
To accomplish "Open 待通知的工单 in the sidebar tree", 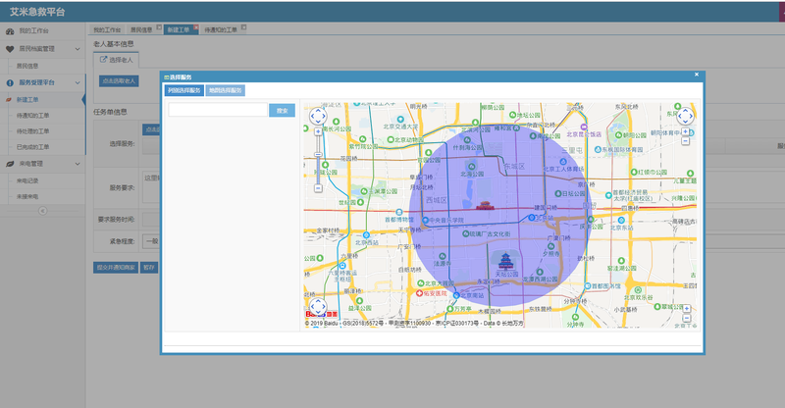I will [x=32, y=116].
